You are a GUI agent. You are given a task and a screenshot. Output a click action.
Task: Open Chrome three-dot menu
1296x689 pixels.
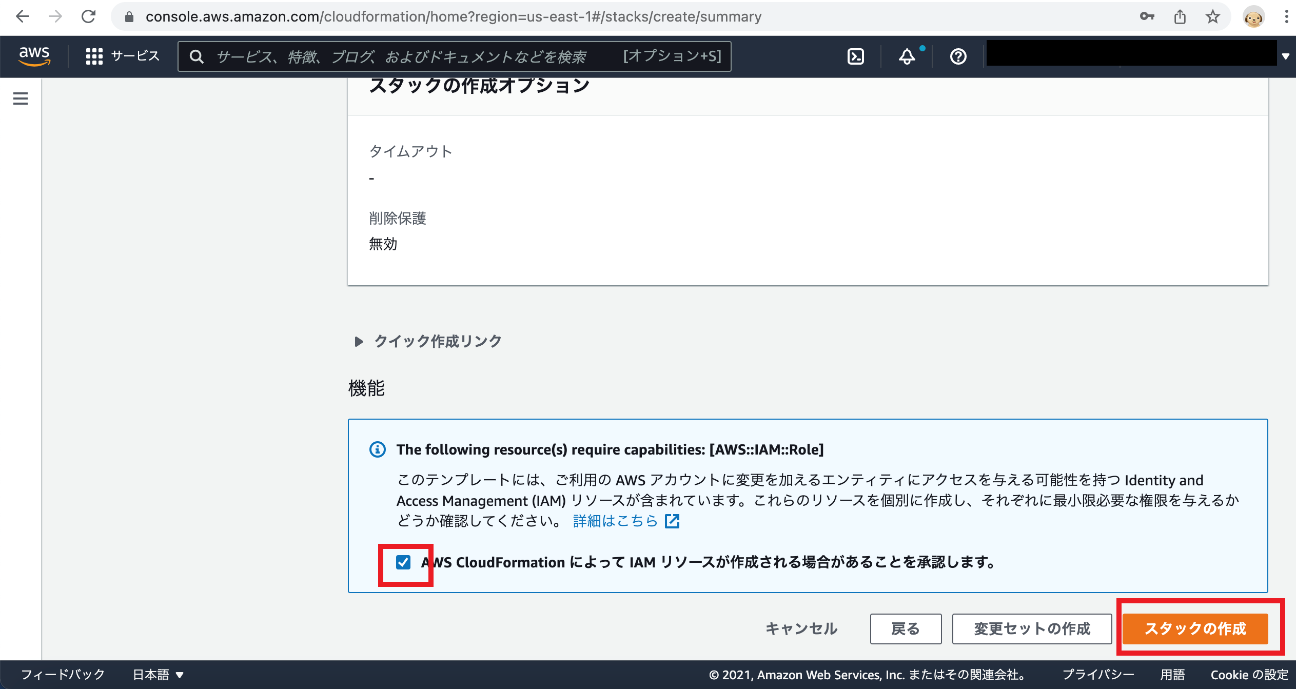tap(1286, 17)
